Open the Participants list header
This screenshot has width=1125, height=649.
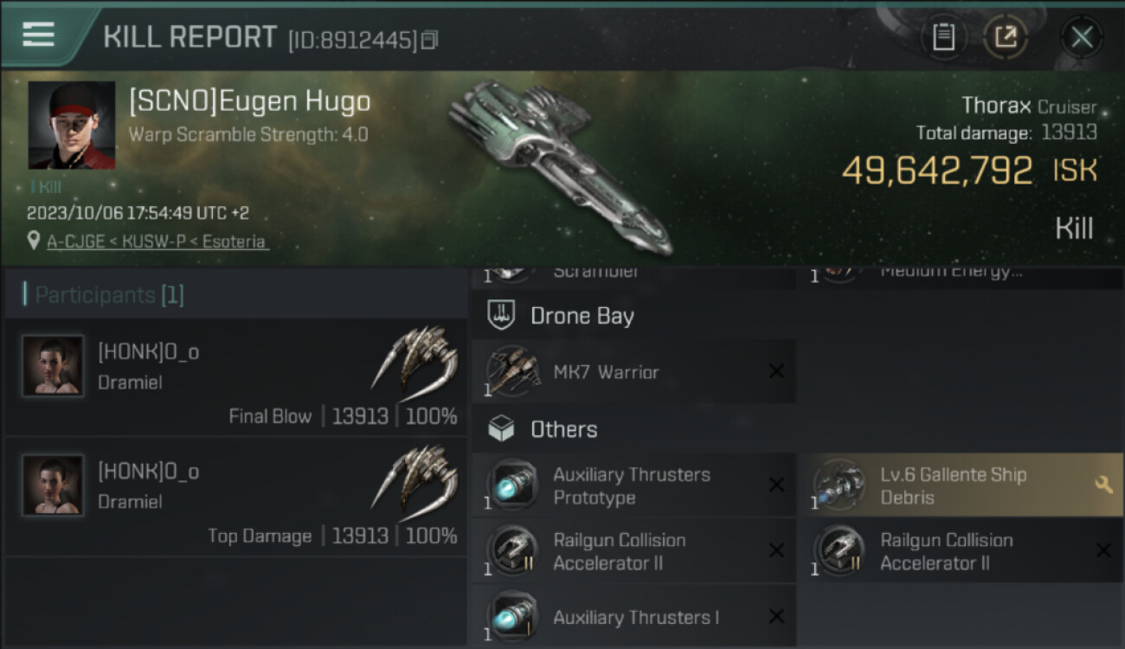[109, 295]
